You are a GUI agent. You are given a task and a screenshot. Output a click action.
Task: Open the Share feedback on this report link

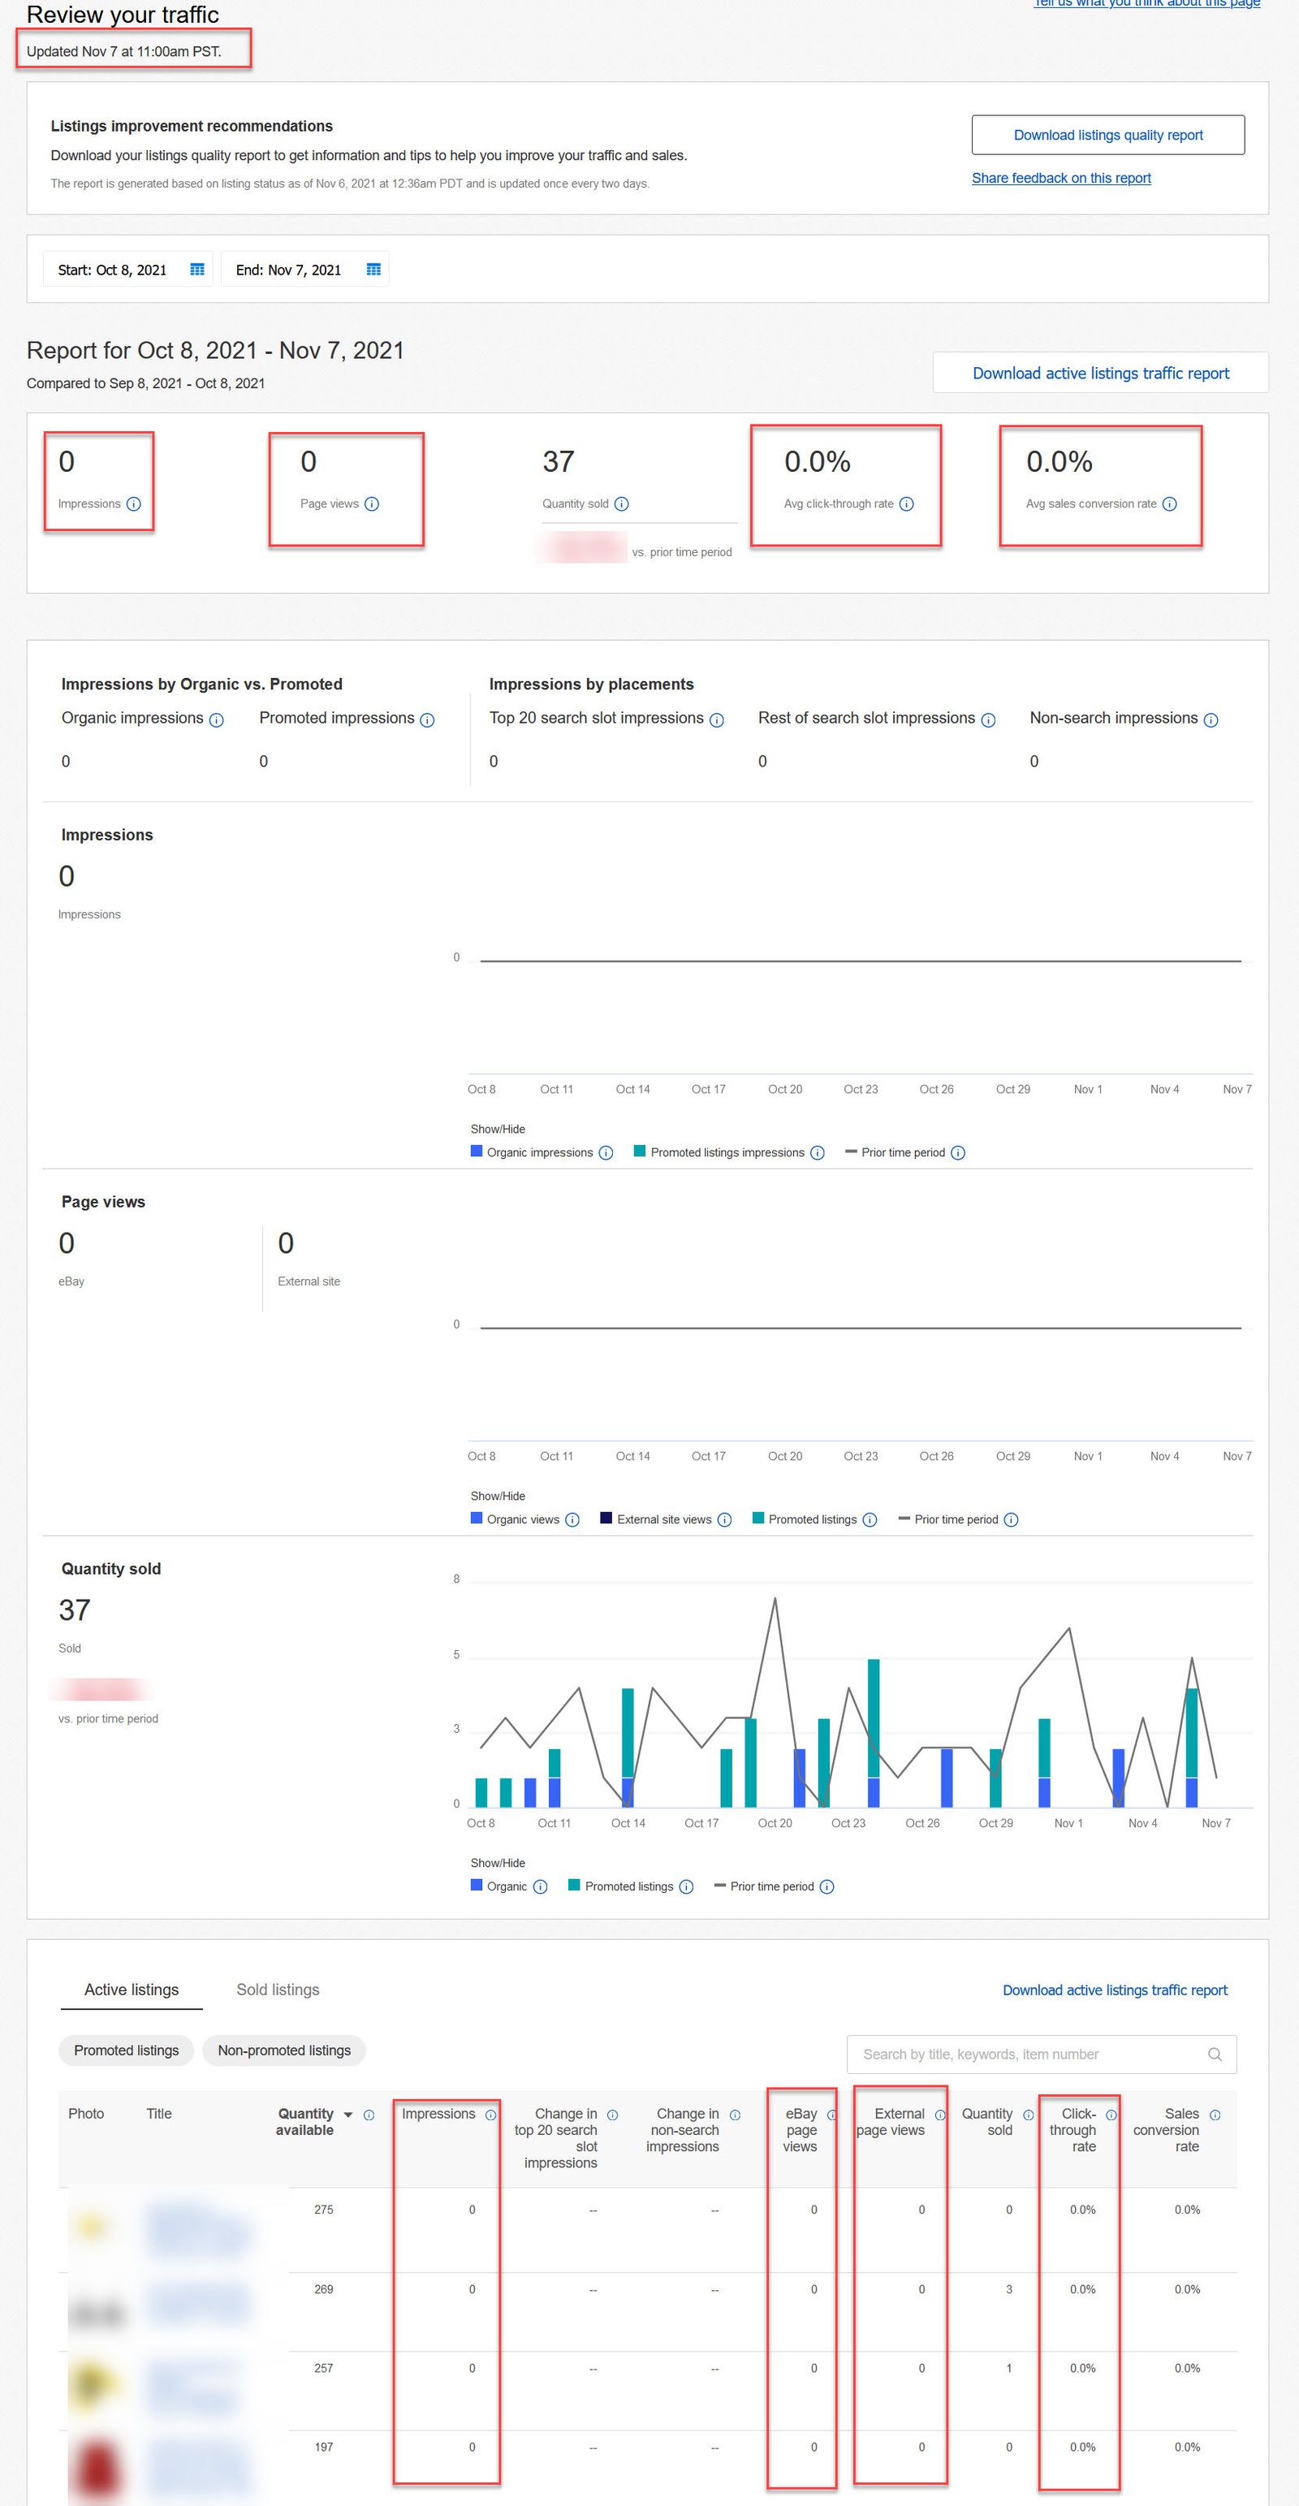[1062, 178]
